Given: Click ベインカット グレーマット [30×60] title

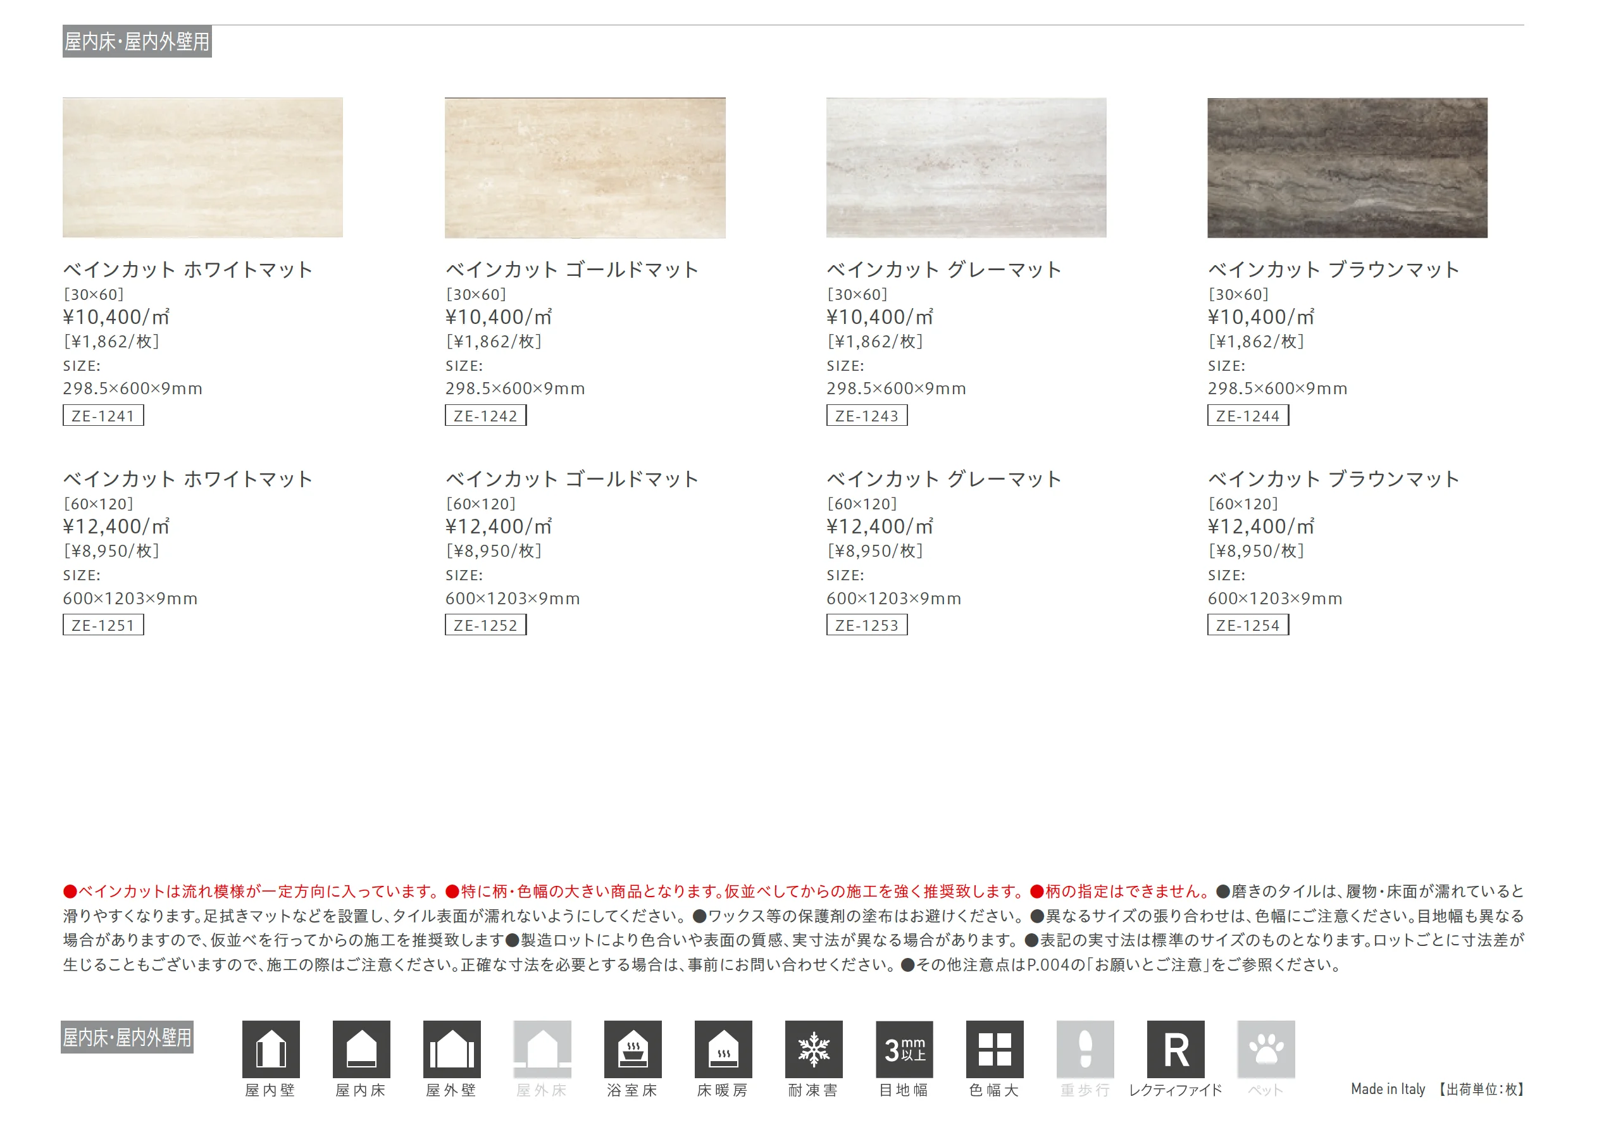Looking at the screenshot, I should pyautogui.click(x=944, y=270).
